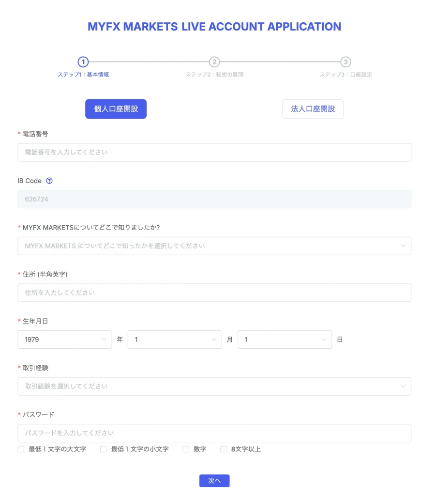Click the ステップ1：基本情報 step label

click(83, 75)
